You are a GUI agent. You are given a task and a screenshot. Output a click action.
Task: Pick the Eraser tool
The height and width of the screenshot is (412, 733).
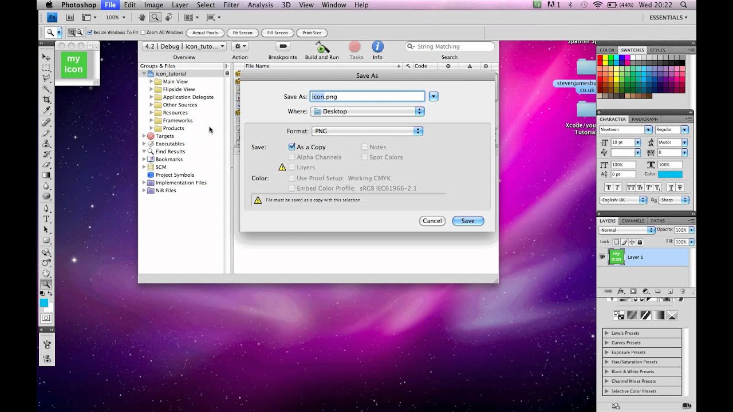point(46,165)
